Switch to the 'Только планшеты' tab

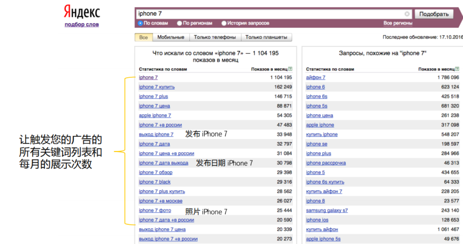[x=266, y=37]
